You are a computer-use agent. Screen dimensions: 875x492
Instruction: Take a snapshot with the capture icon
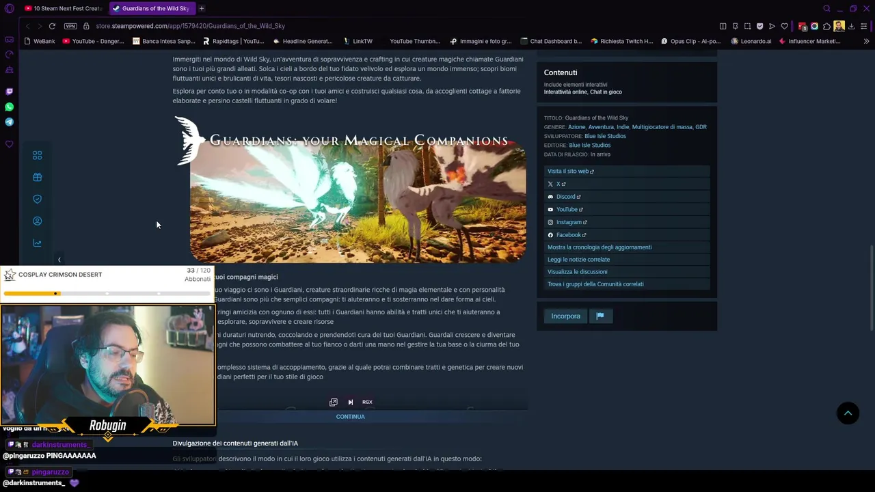click(747, 26)
